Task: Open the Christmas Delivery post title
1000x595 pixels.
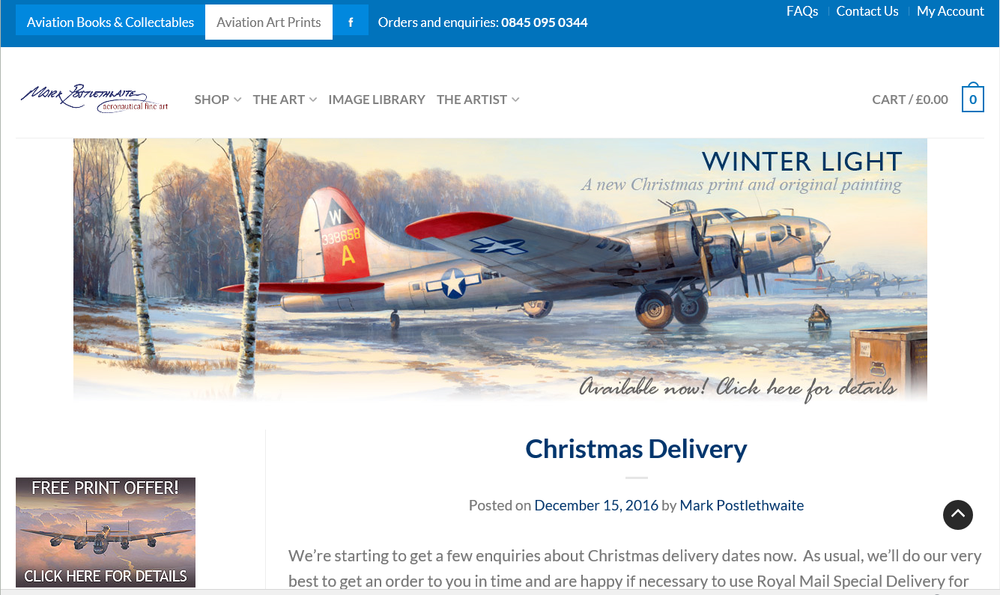Action: coord(636,448)
